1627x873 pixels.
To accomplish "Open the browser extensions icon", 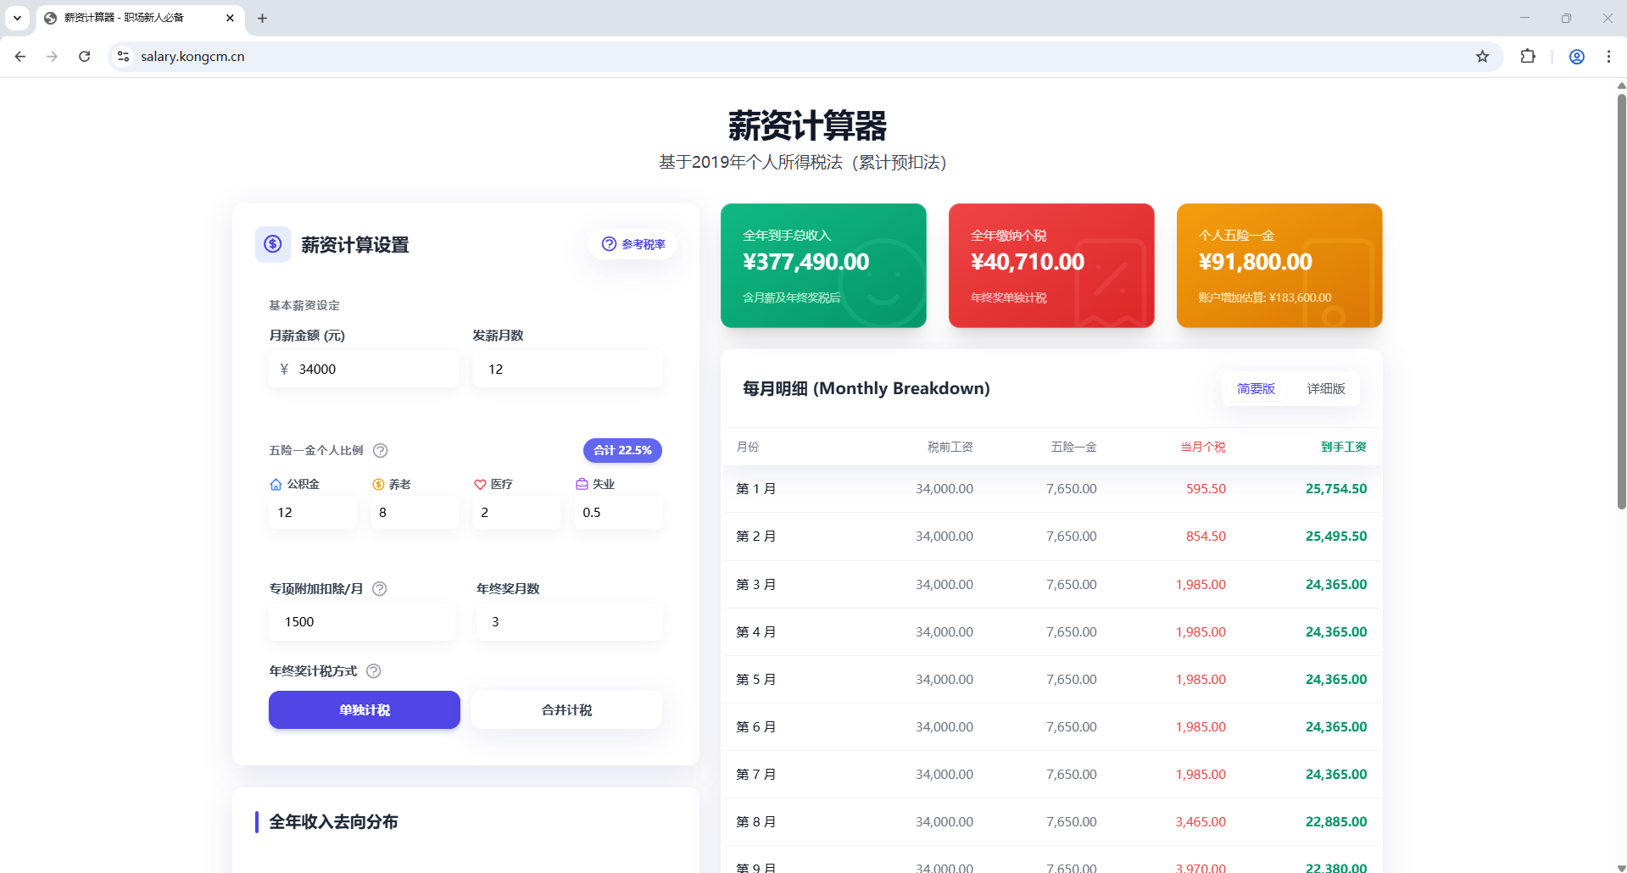I will point(1528,57).
